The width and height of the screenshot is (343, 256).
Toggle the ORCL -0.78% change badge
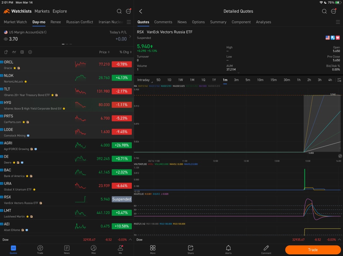122,64
